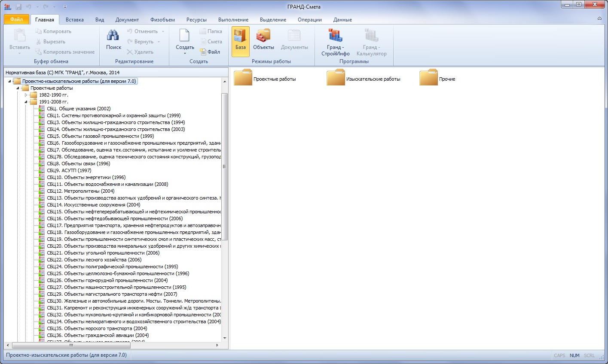This screenshot has height=364, width=608.
Task: Click the Save icon in the quick access toolbar
Action: 18,7
